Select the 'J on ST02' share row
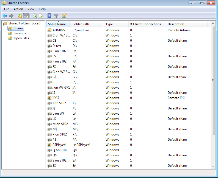The image size is (218, 178). [x=128, y=103]
